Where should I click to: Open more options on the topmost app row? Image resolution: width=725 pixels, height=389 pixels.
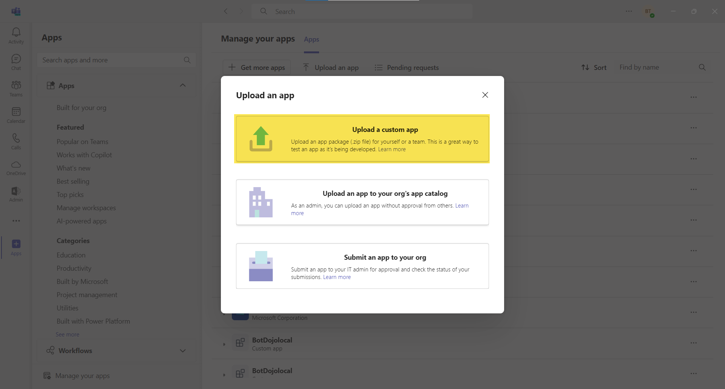pyautogui.click(x=694, y=97)
